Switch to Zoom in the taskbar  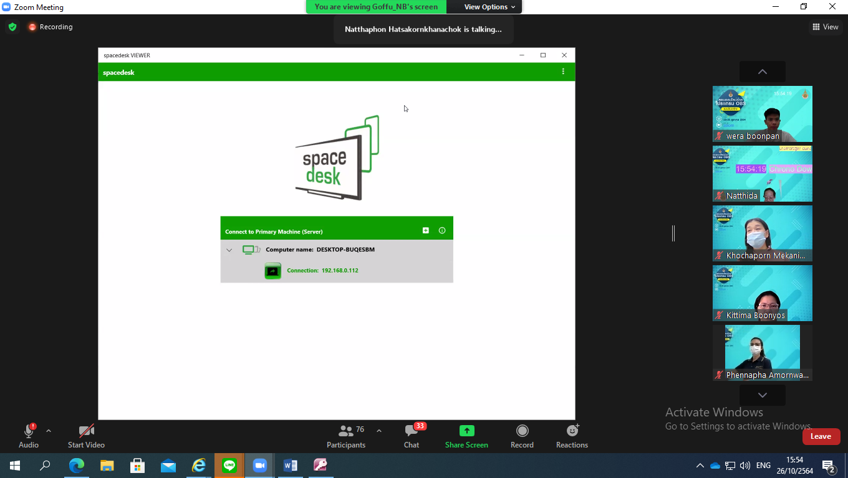(259, 465)
